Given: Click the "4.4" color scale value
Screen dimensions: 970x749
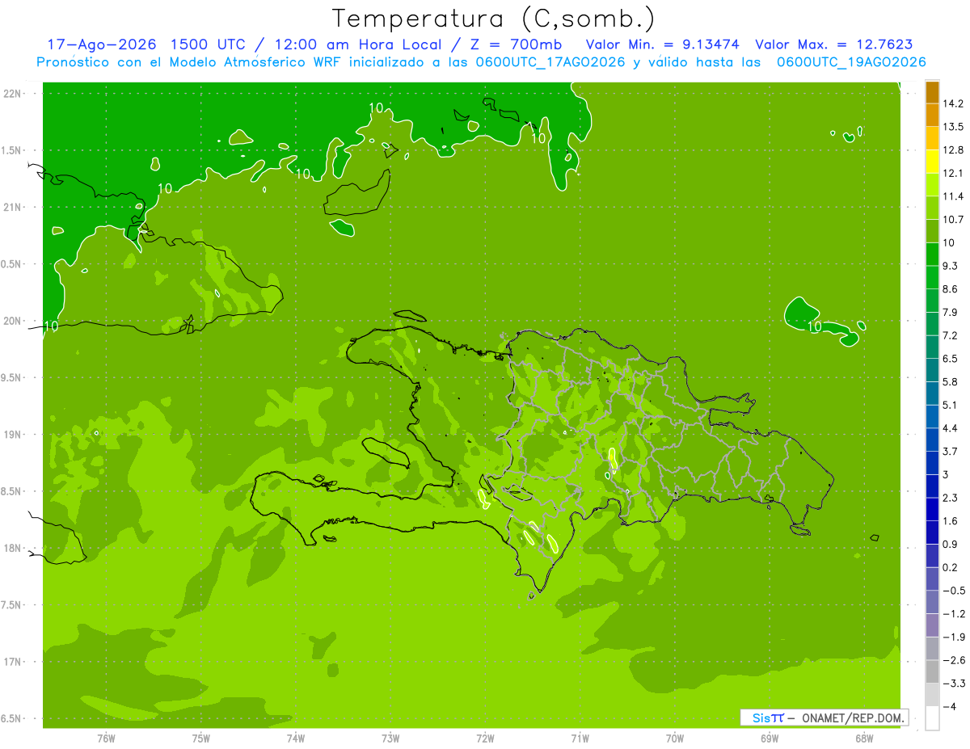Looking at the screenshot, I should 950,428.
